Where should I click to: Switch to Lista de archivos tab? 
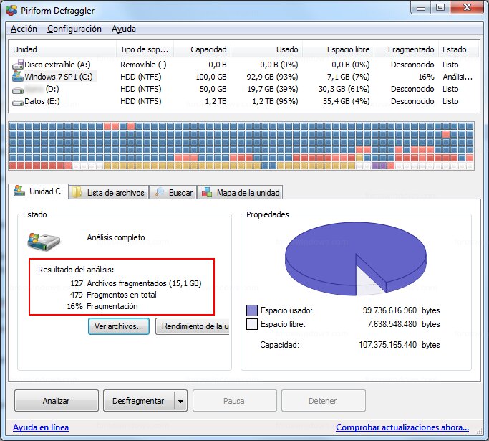(x=109, y=192)
